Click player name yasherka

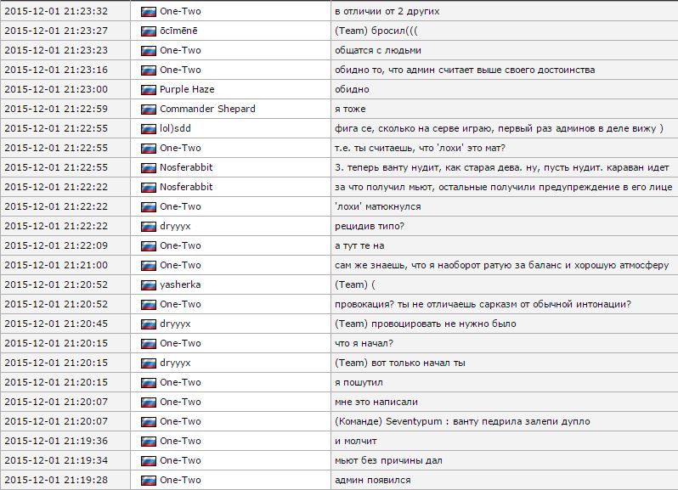[x=180, y=284]
